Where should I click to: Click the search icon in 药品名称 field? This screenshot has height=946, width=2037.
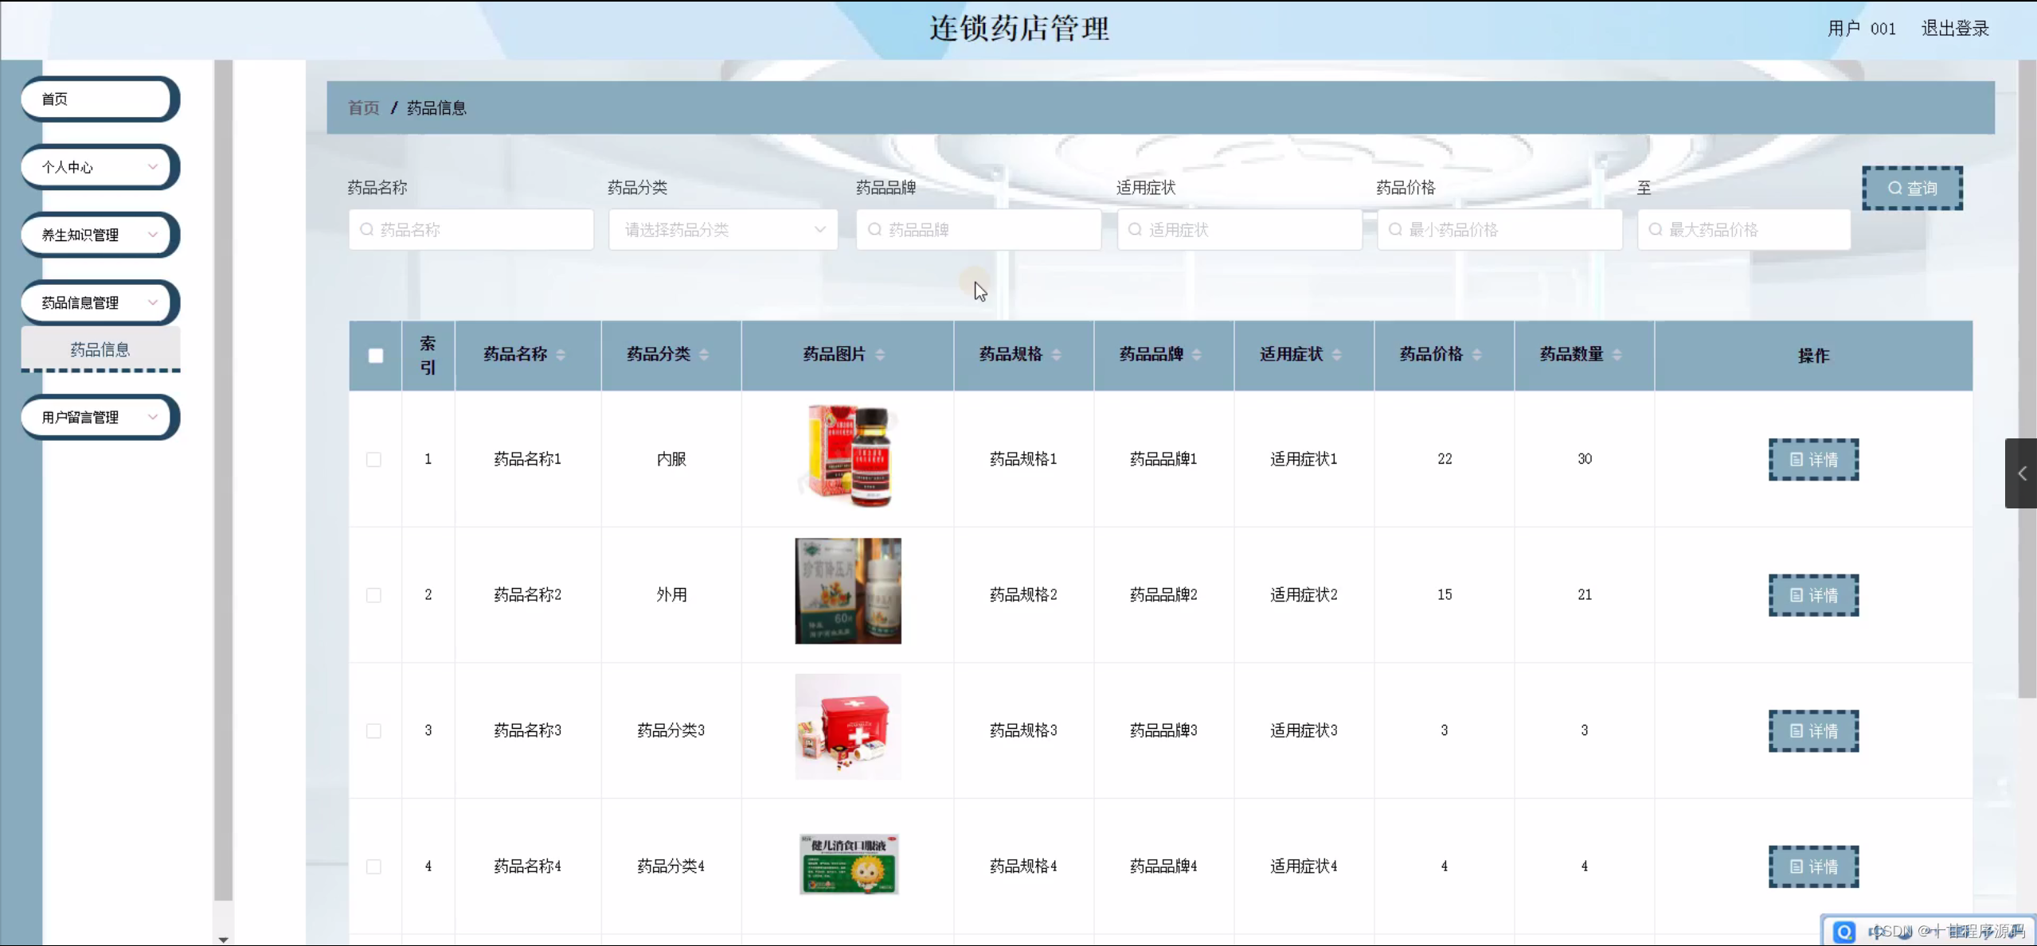367,229
